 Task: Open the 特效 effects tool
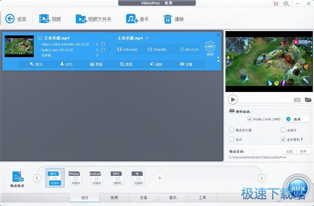pos(36,64)
